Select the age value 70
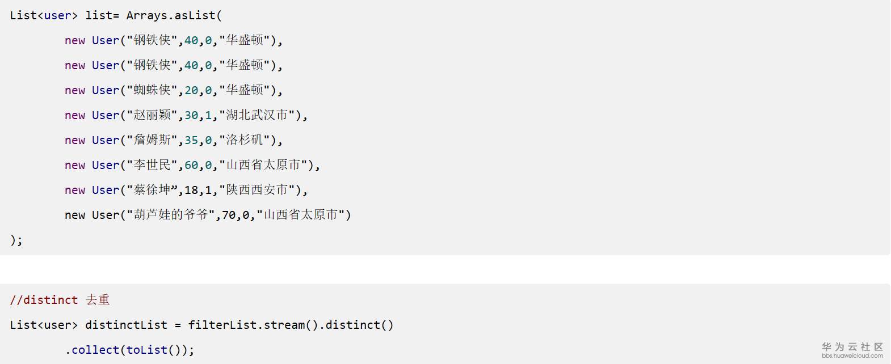 coord(229,215)
